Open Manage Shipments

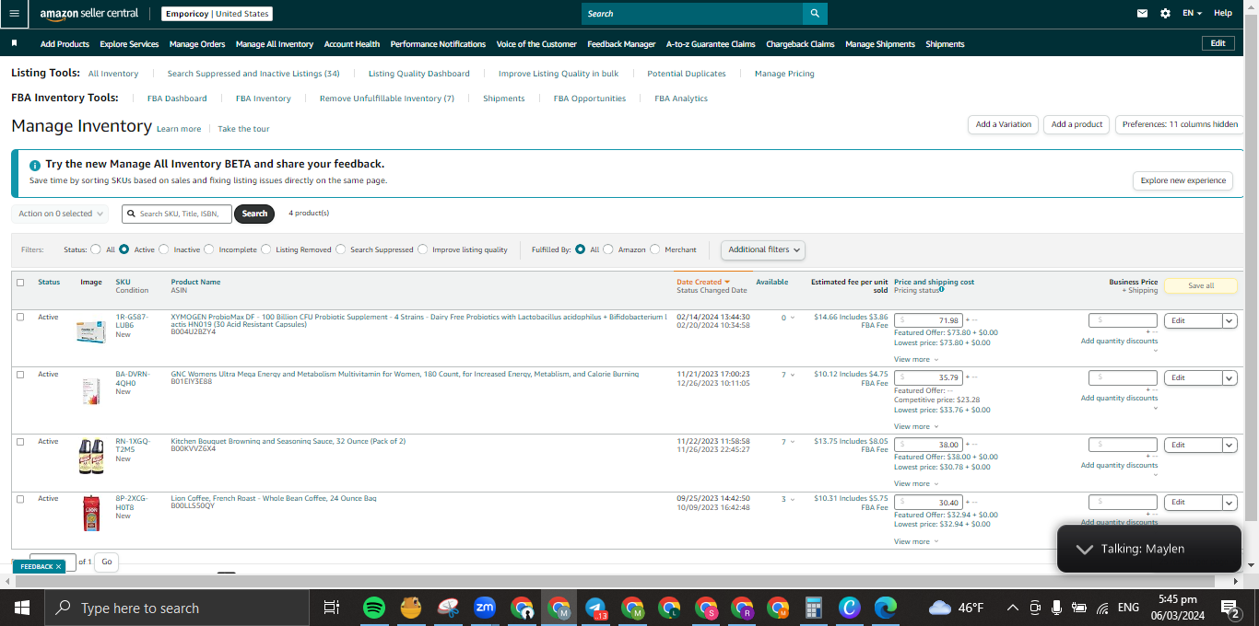pos(880,44)
